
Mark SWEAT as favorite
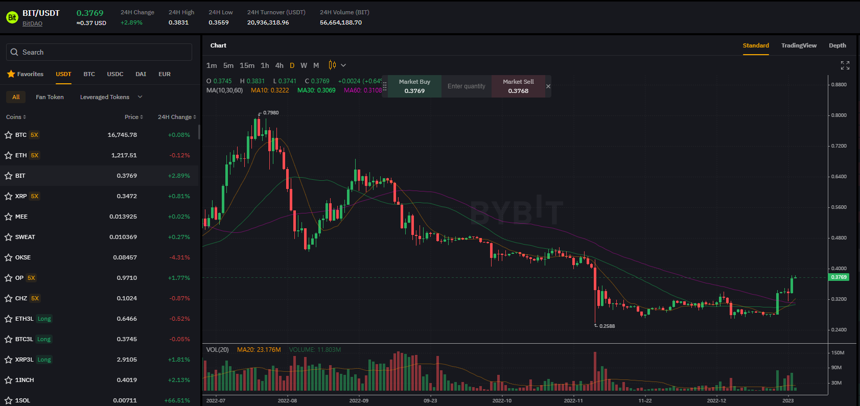tap(8, 237)
